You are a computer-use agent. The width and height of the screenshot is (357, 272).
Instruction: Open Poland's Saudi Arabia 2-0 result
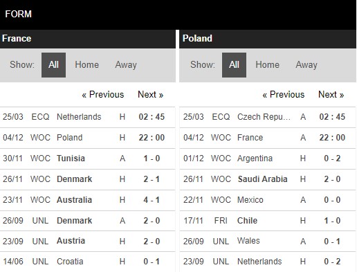pos(268,179)
